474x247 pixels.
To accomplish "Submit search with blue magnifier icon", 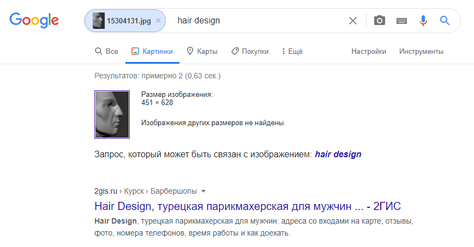I will pos(445,21).
